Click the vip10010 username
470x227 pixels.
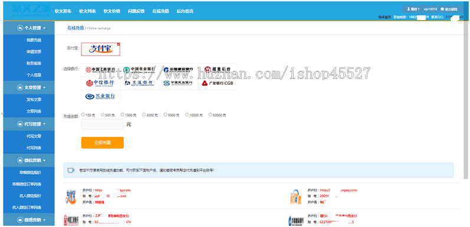430,9
